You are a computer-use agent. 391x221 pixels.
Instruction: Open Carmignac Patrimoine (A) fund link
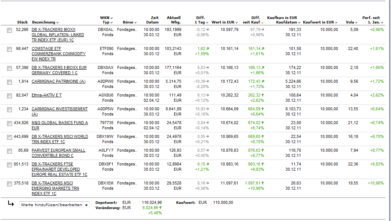[x=58, y=82]
